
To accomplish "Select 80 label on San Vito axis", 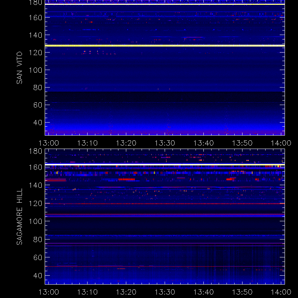I will pyautogui.click(x=38, y=88).
